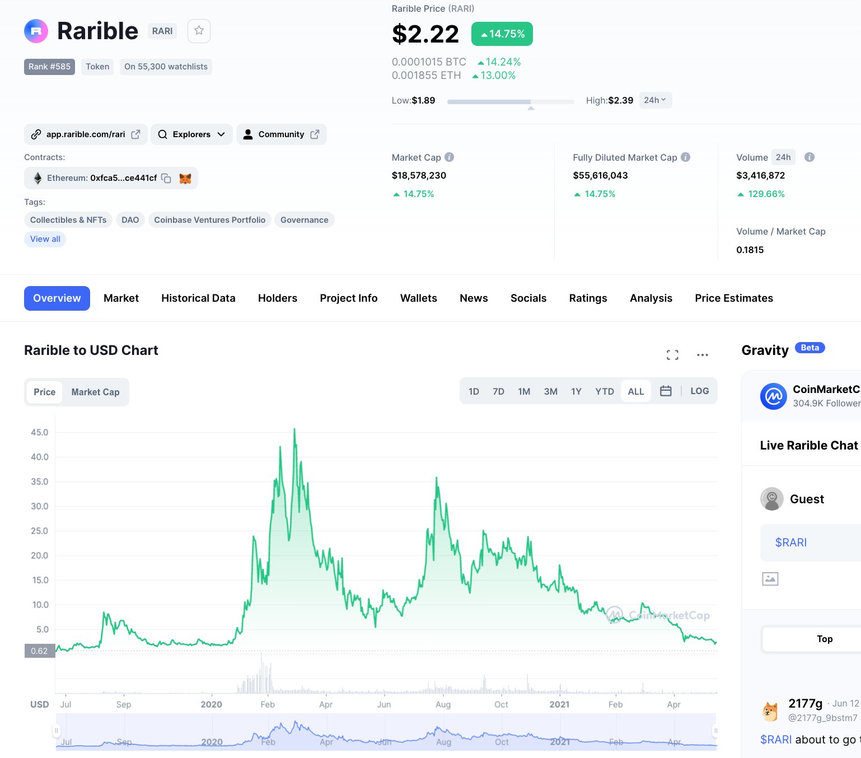The height and width of the screenshot is (758, 861).
Task: Click the $RARI cashtag in post
Action: (776, 740)
